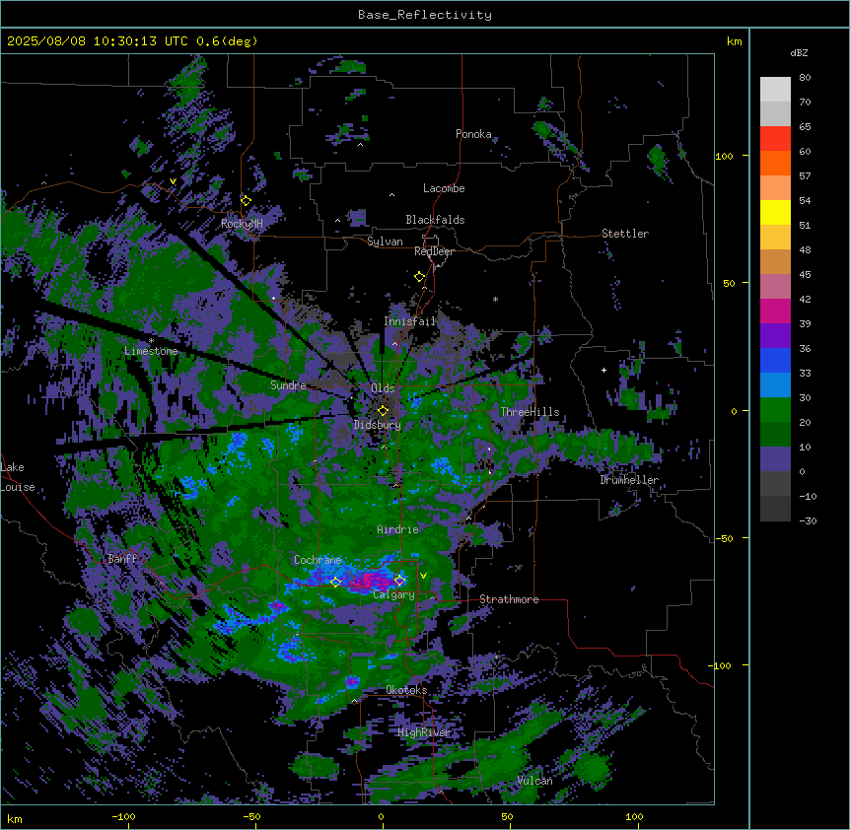The width and height of the screenshot is (850, 830).
Task: Click the Airdrie city label
Action: tap(397, 529)
